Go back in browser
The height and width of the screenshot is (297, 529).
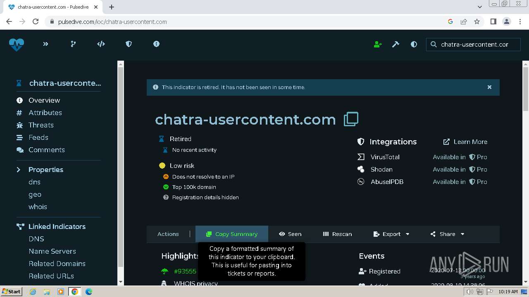point(9,21)
